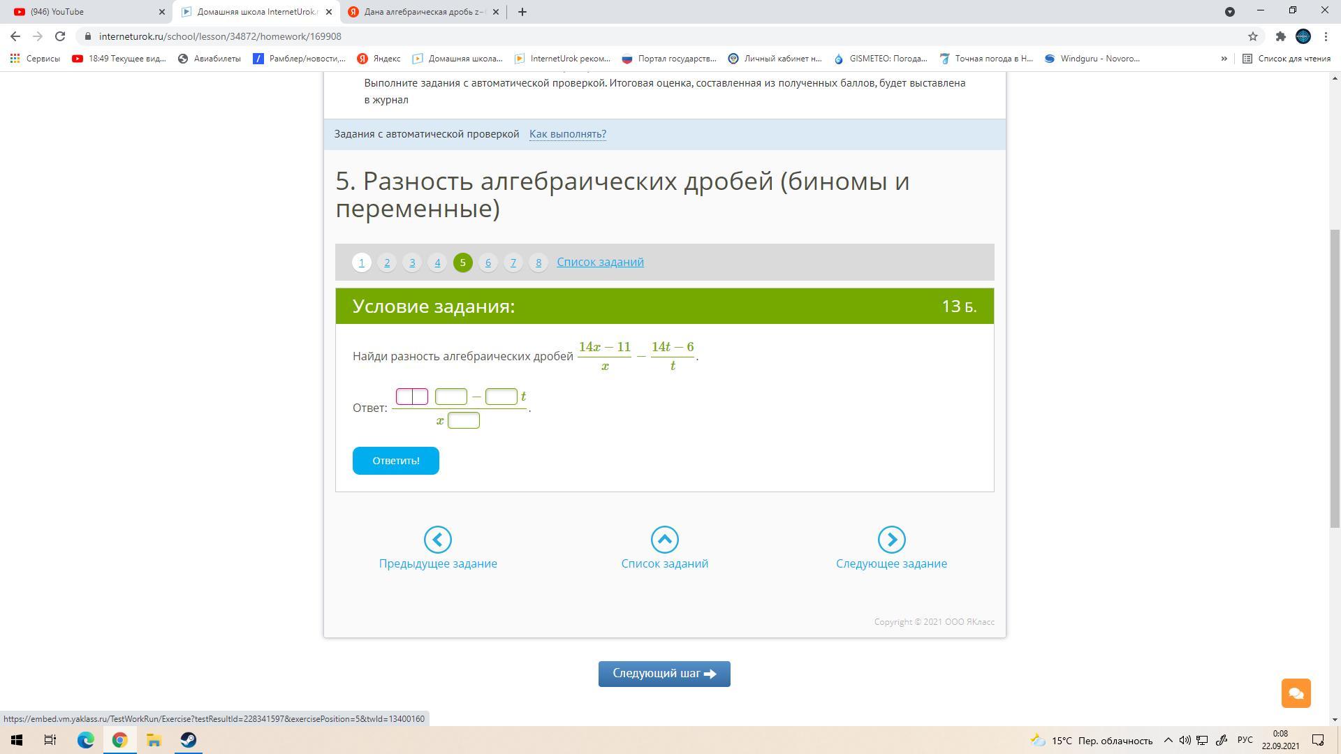Open the Как выполнять? help link
Screen dimensions: 1341x754
coord(567,134)
